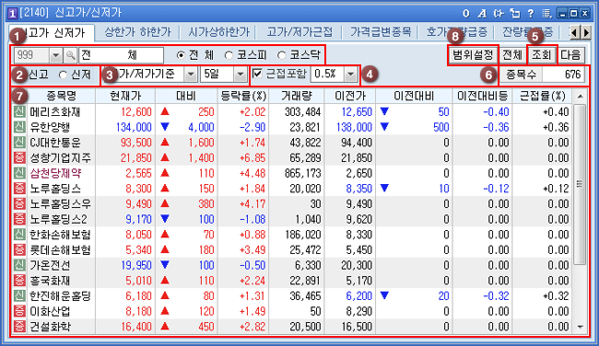Image resolution: width=599 pixels, height=346 pixels.
Task: Click the font size A icon
Action: coord(482,14)
